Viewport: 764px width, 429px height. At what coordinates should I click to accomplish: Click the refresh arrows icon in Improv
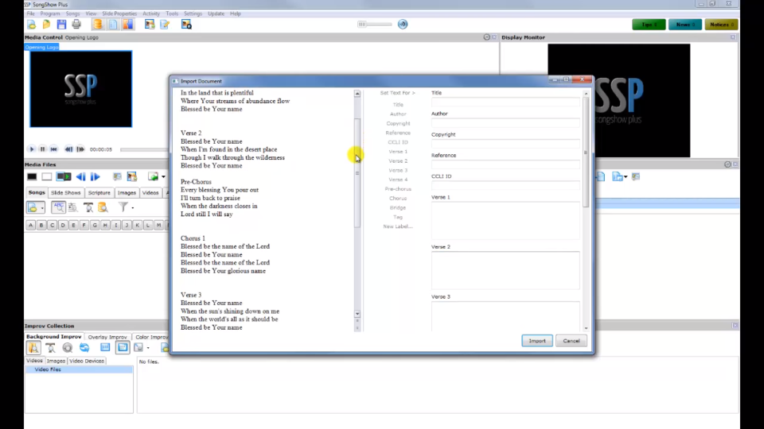85,348
